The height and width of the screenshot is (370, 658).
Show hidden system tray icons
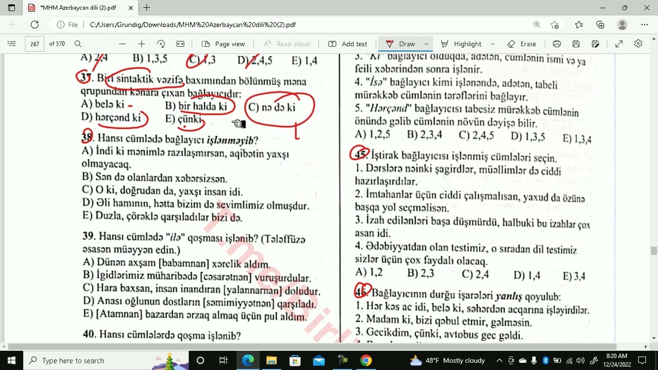click(x=499, y=360)
